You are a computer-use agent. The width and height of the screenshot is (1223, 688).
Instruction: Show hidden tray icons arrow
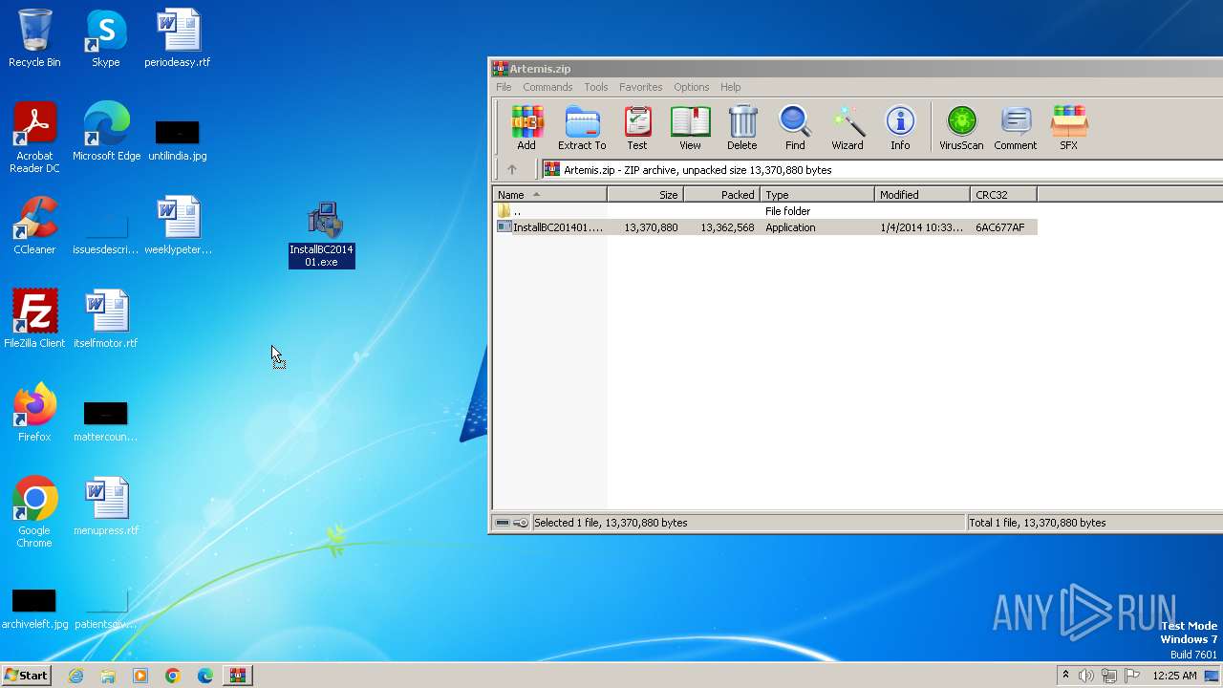pos(1065,676)
